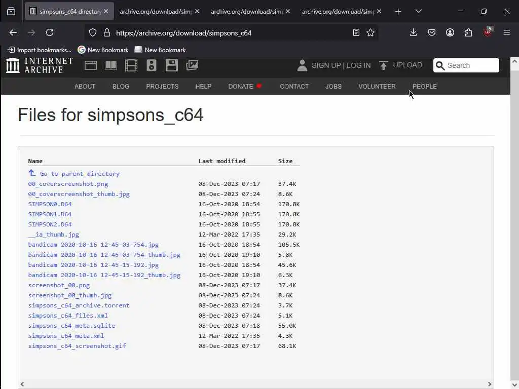Switch to the third archive.org/download tab
Viewport: 519px width, 389px height.
(x=250, y=12)
